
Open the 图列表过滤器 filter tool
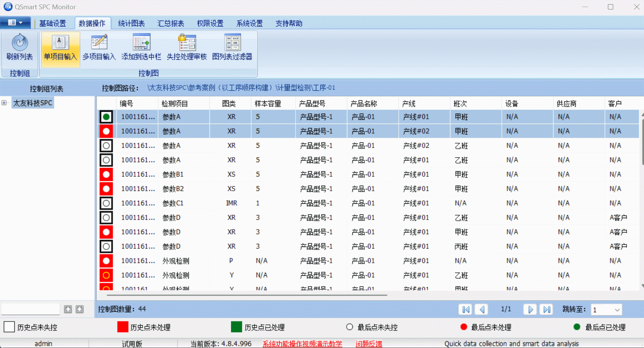[232, 49]
